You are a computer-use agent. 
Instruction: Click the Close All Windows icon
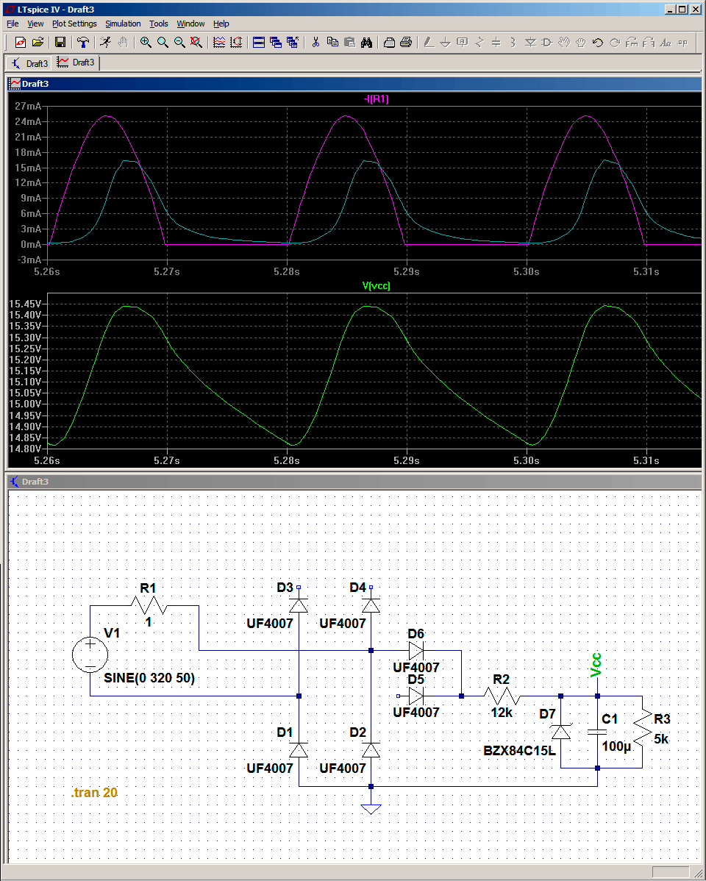(x=292, y=42)
